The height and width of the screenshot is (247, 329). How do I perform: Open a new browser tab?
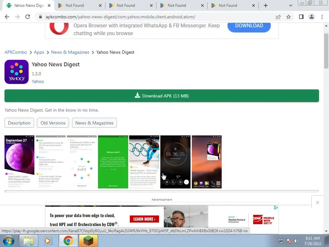pyautogui.click(x=266, y=5)
